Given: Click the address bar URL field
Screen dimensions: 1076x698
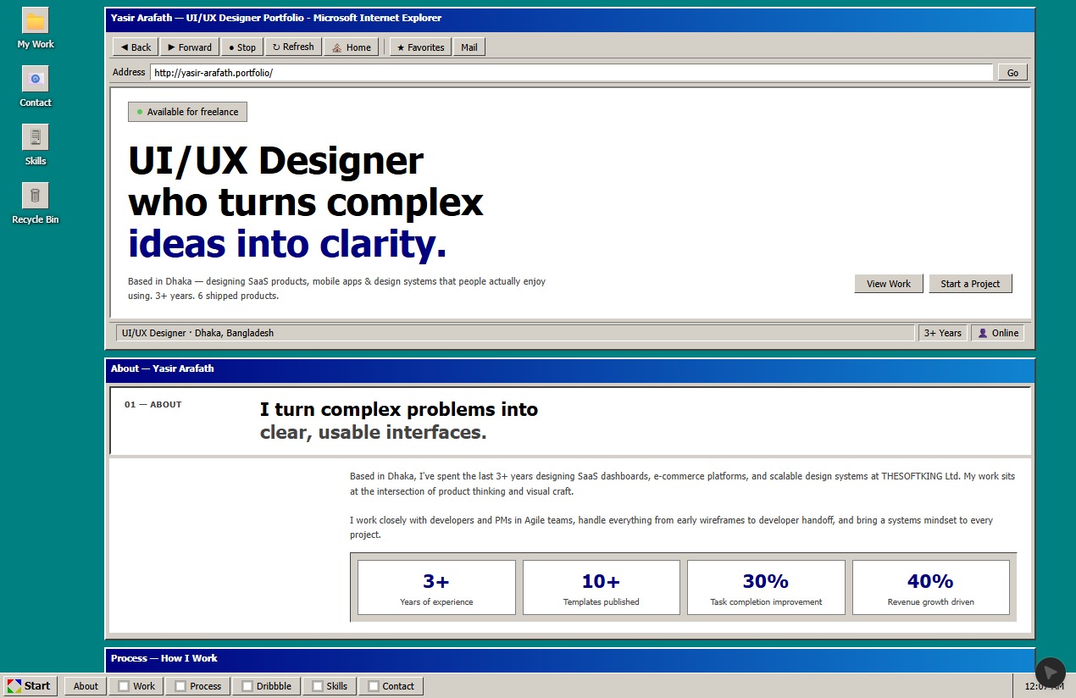Looking at the screenshot, I should (x=571, y=73).
